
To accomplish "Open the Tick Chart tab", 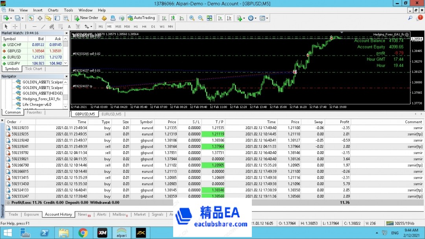I will pyautogui.click(x=33, y=69).
